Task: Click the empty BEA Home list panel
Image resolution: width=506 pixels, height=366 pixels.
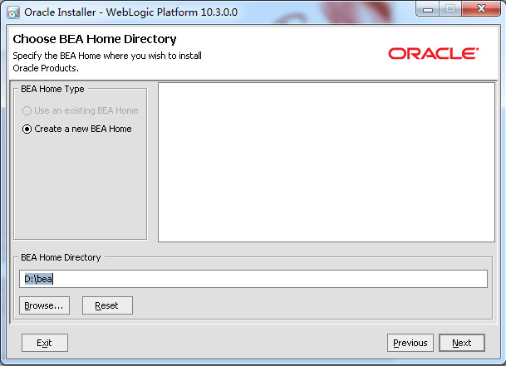Action: [x=327, y=162]
